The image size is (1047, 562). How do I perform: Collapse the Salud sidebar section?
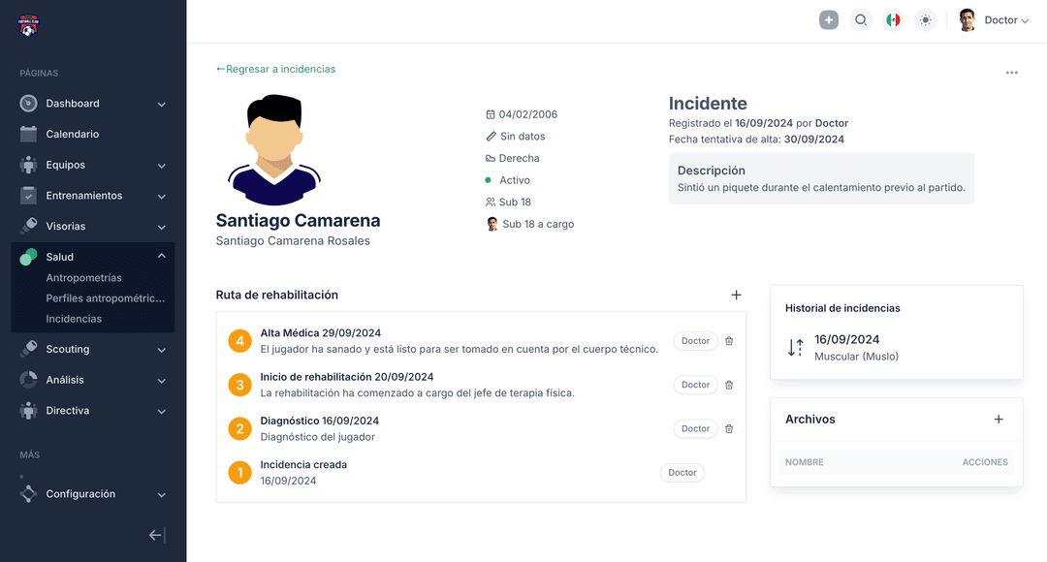pos(162,256)
